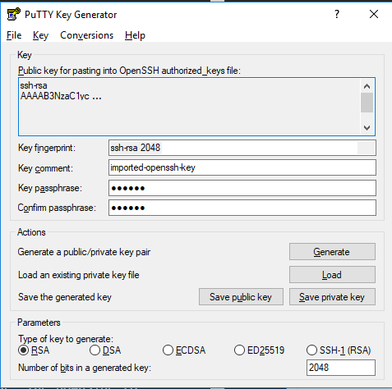Open the Conversions menu
The height and width of the screenshot is (389, 392).
(x=86, y=35)
